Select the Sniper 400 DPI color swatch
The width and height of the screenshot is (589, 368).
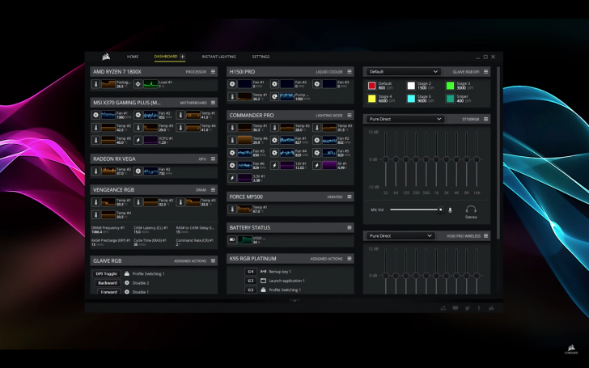[x=451, y=99]
